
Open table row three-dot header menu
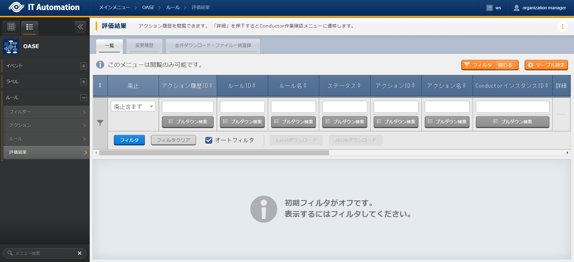pyautogui.click(x=100, y=86)
